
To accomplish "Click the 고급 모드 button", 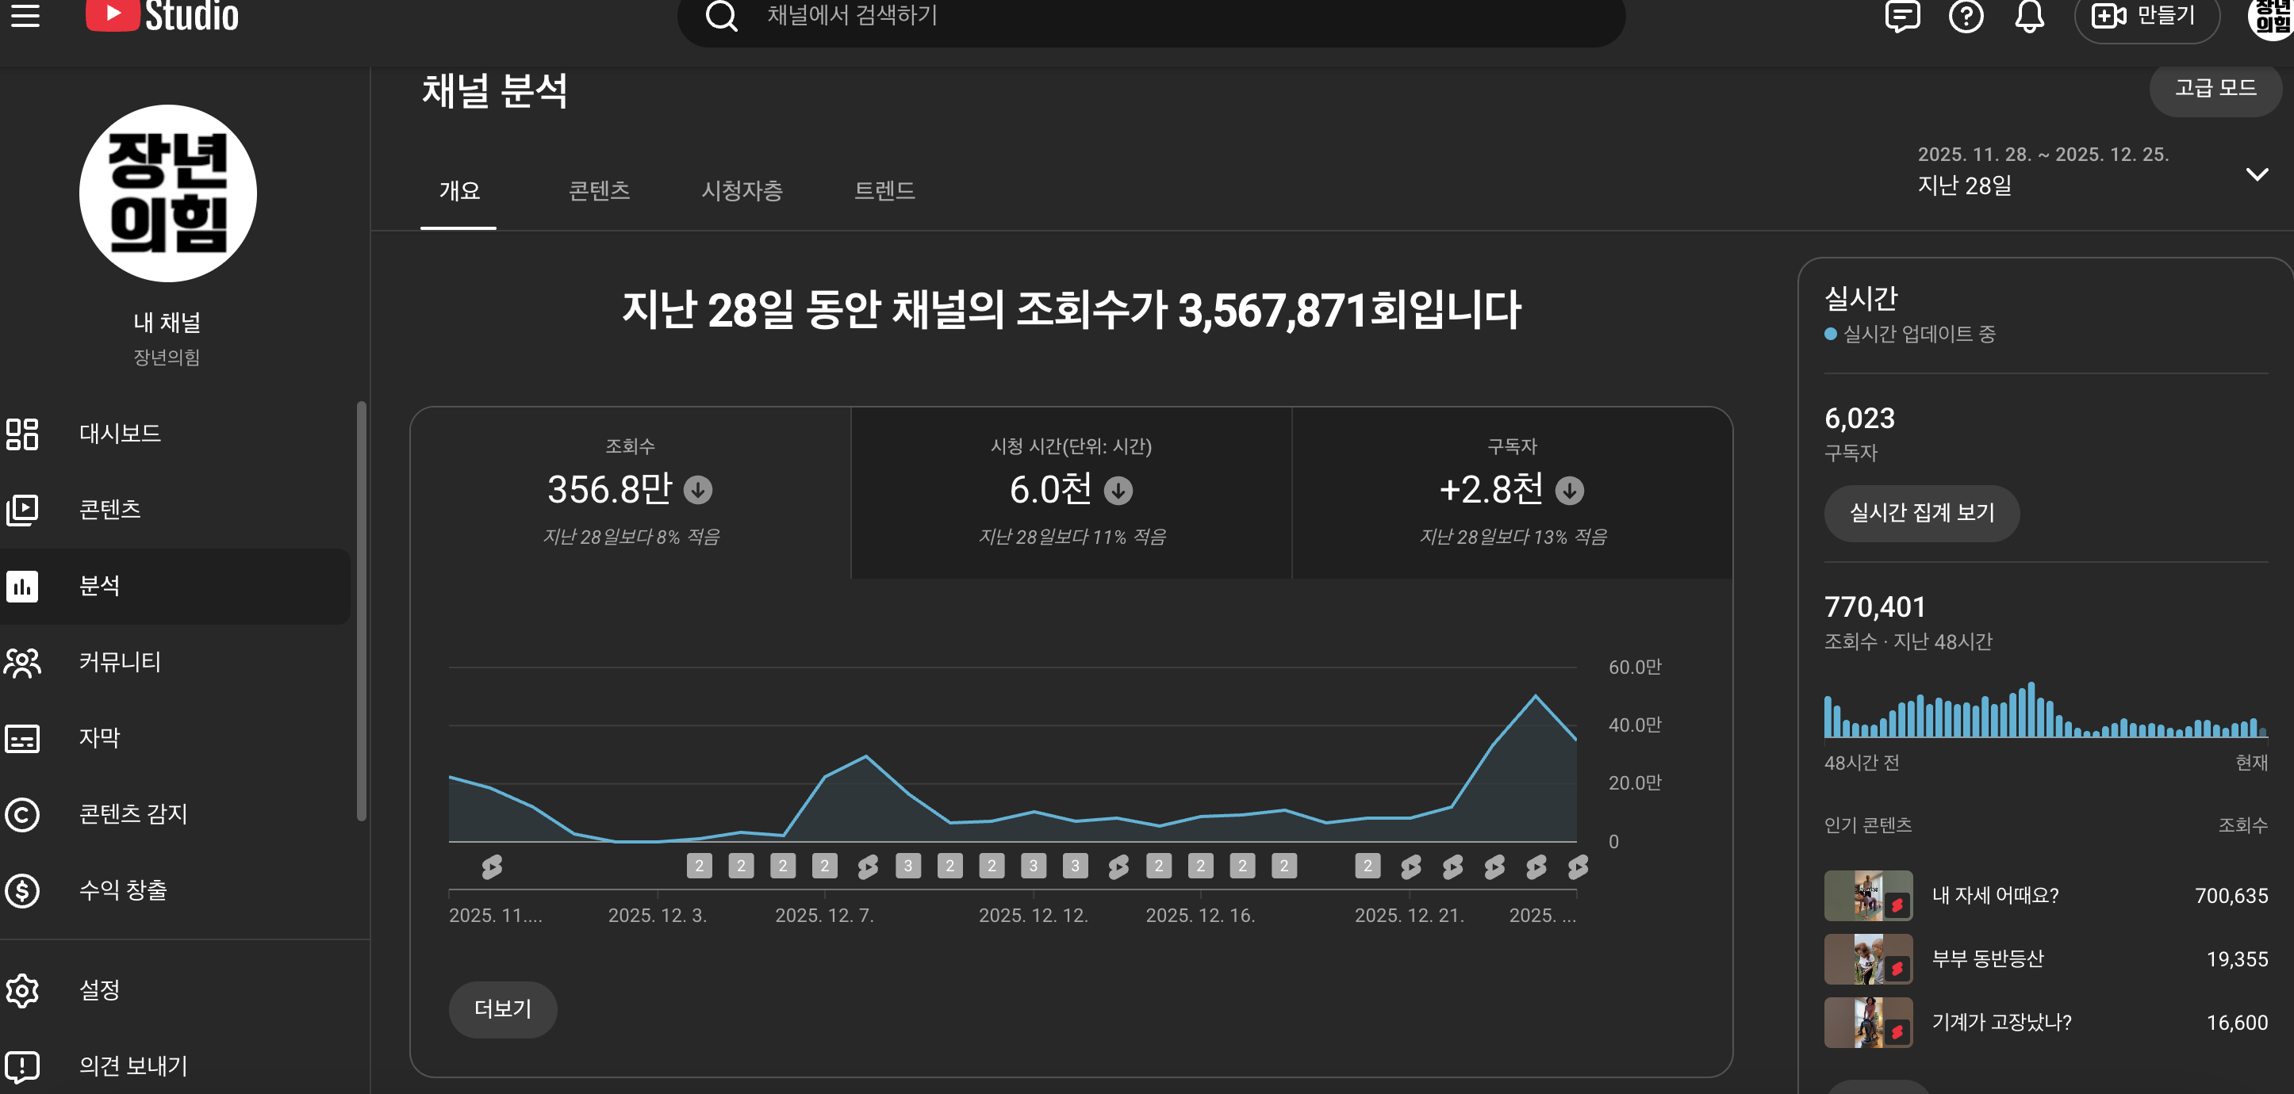I will pos(2215,88).
